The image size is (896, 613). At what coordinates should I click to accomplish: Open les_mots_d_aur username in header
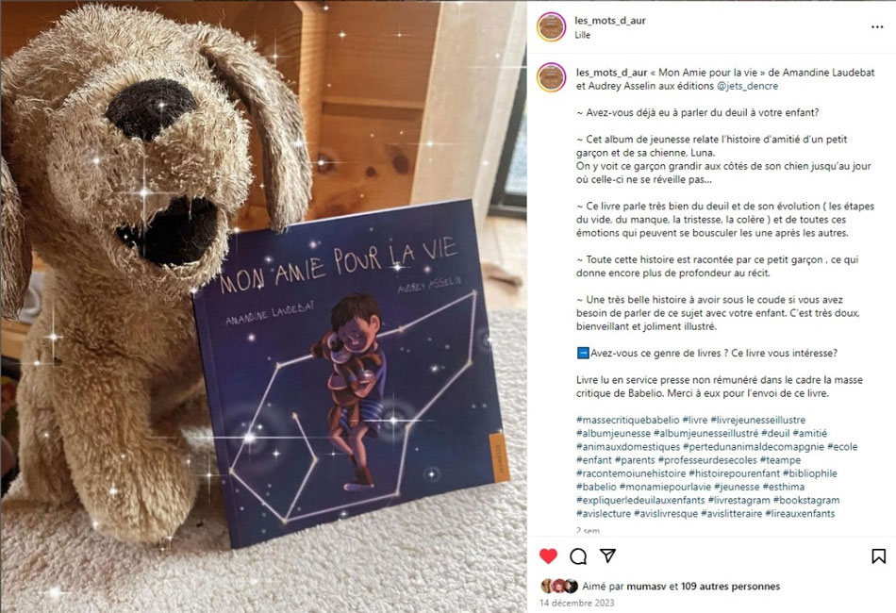pos(609,21)
